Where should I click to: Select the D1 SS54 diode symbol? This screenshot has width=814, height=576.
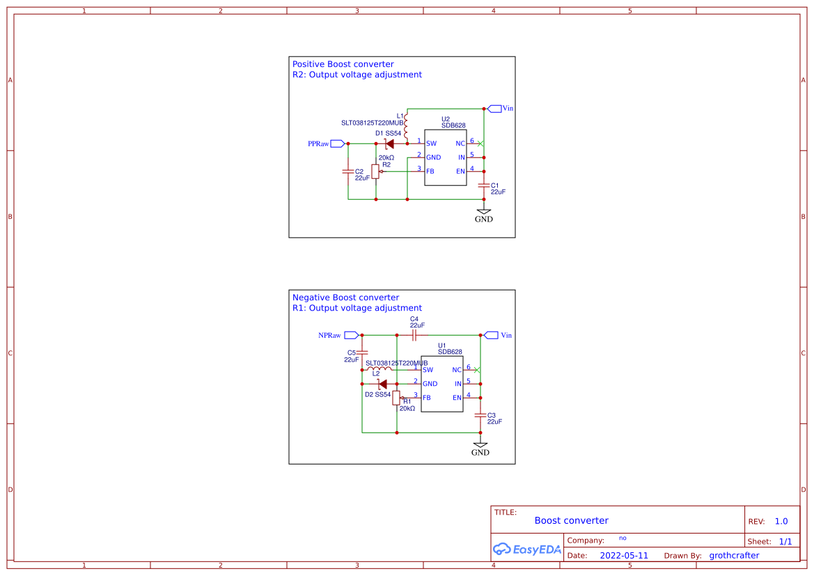[x=389, y=144]
